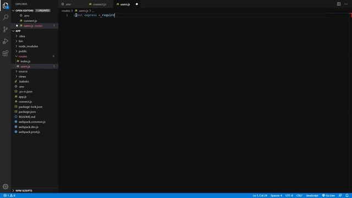Screen dimensions: 352x198
Task: Open the Search view in activity bar
Action: (x=5, y=17)
